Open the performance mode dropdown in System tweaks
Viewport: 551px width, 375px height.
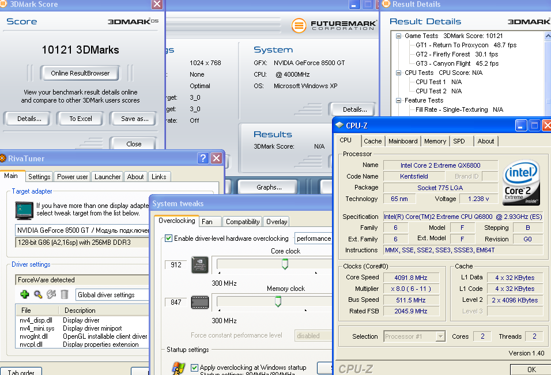pyautogui.click(x=313, y=238)
